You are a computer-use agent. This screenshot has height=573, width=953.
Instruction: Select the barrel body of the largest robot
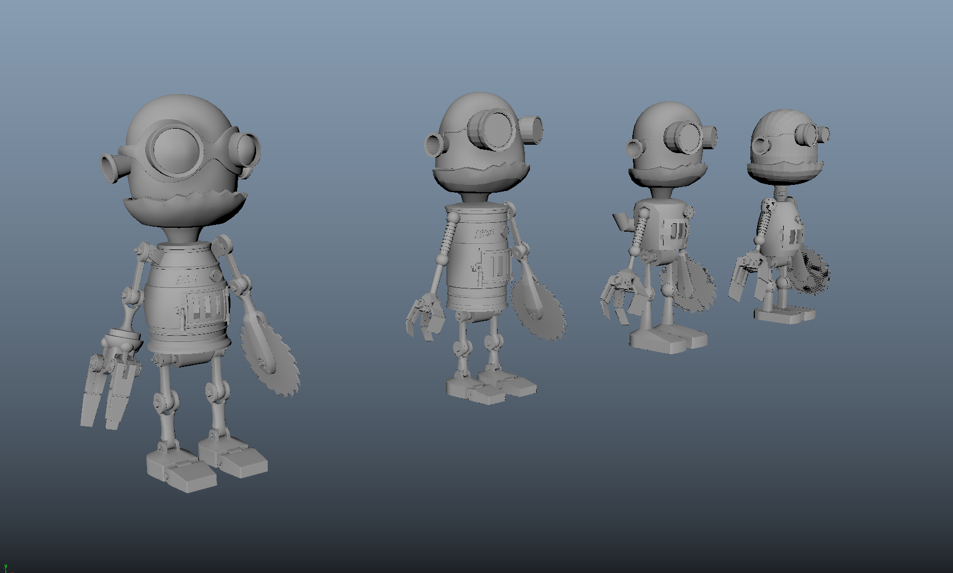coord(188,298)
